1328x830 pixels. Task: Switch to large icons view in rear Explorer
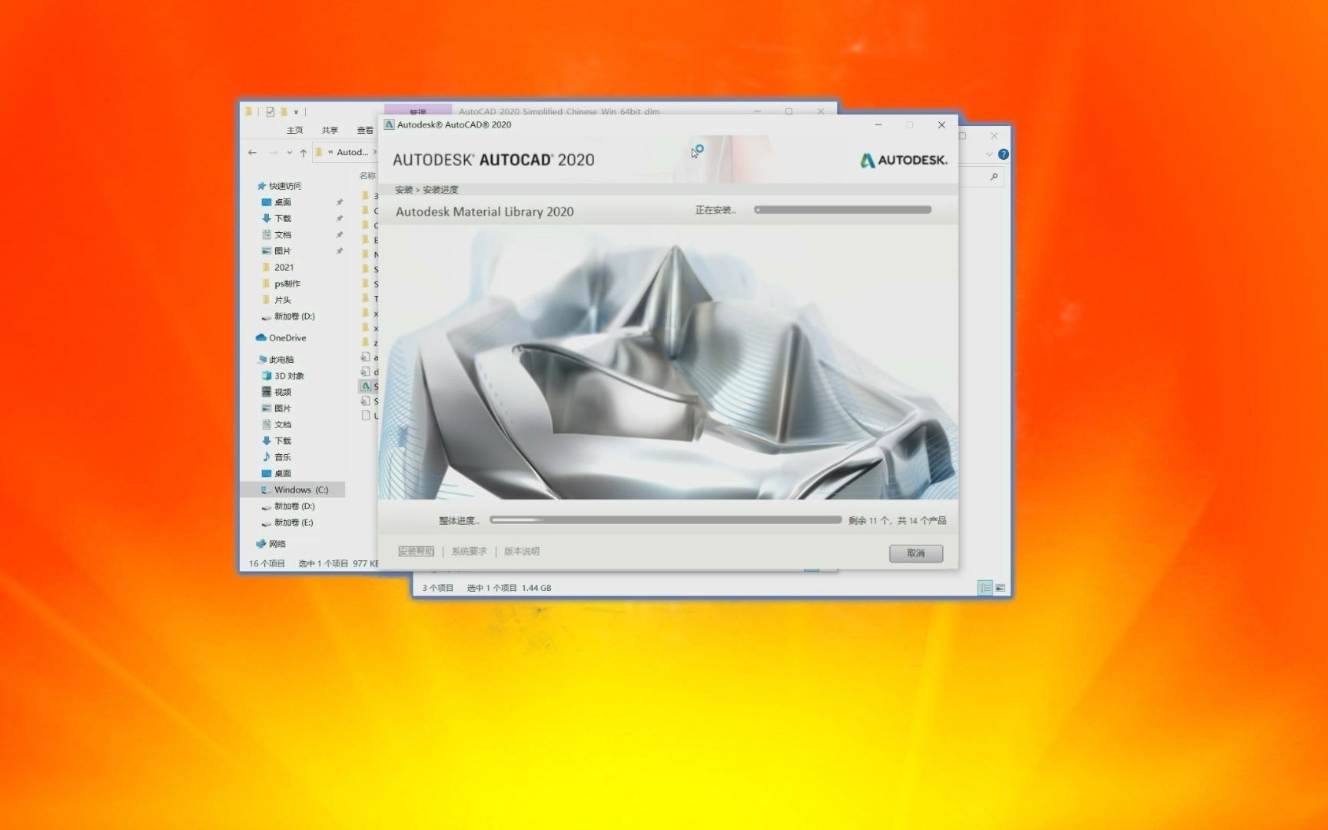pyautogui.click(x=1000, y=588)
